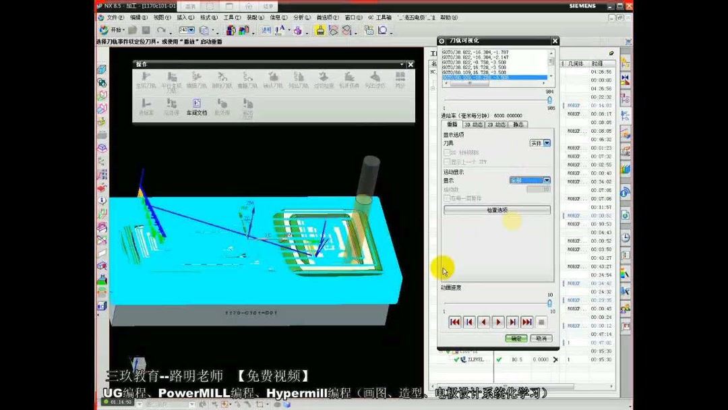Click the 确认刀轨 (Verify Tool Path) icon
The image size is (728, 410).
273,78
